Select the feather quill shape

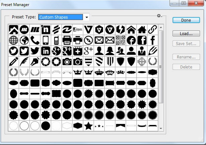click(x=24, y=61)
